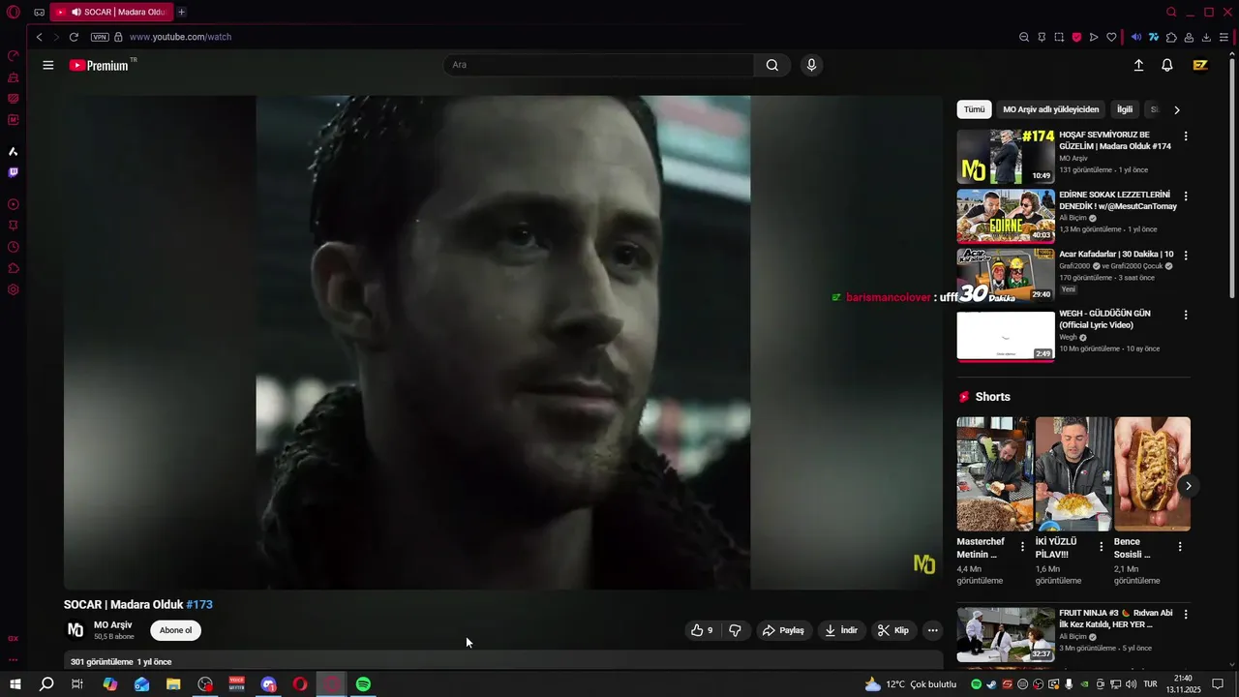
Task: Open options for WEGH - GÜLDÜĞÜN GÜN video
Action: (1186, 315)
